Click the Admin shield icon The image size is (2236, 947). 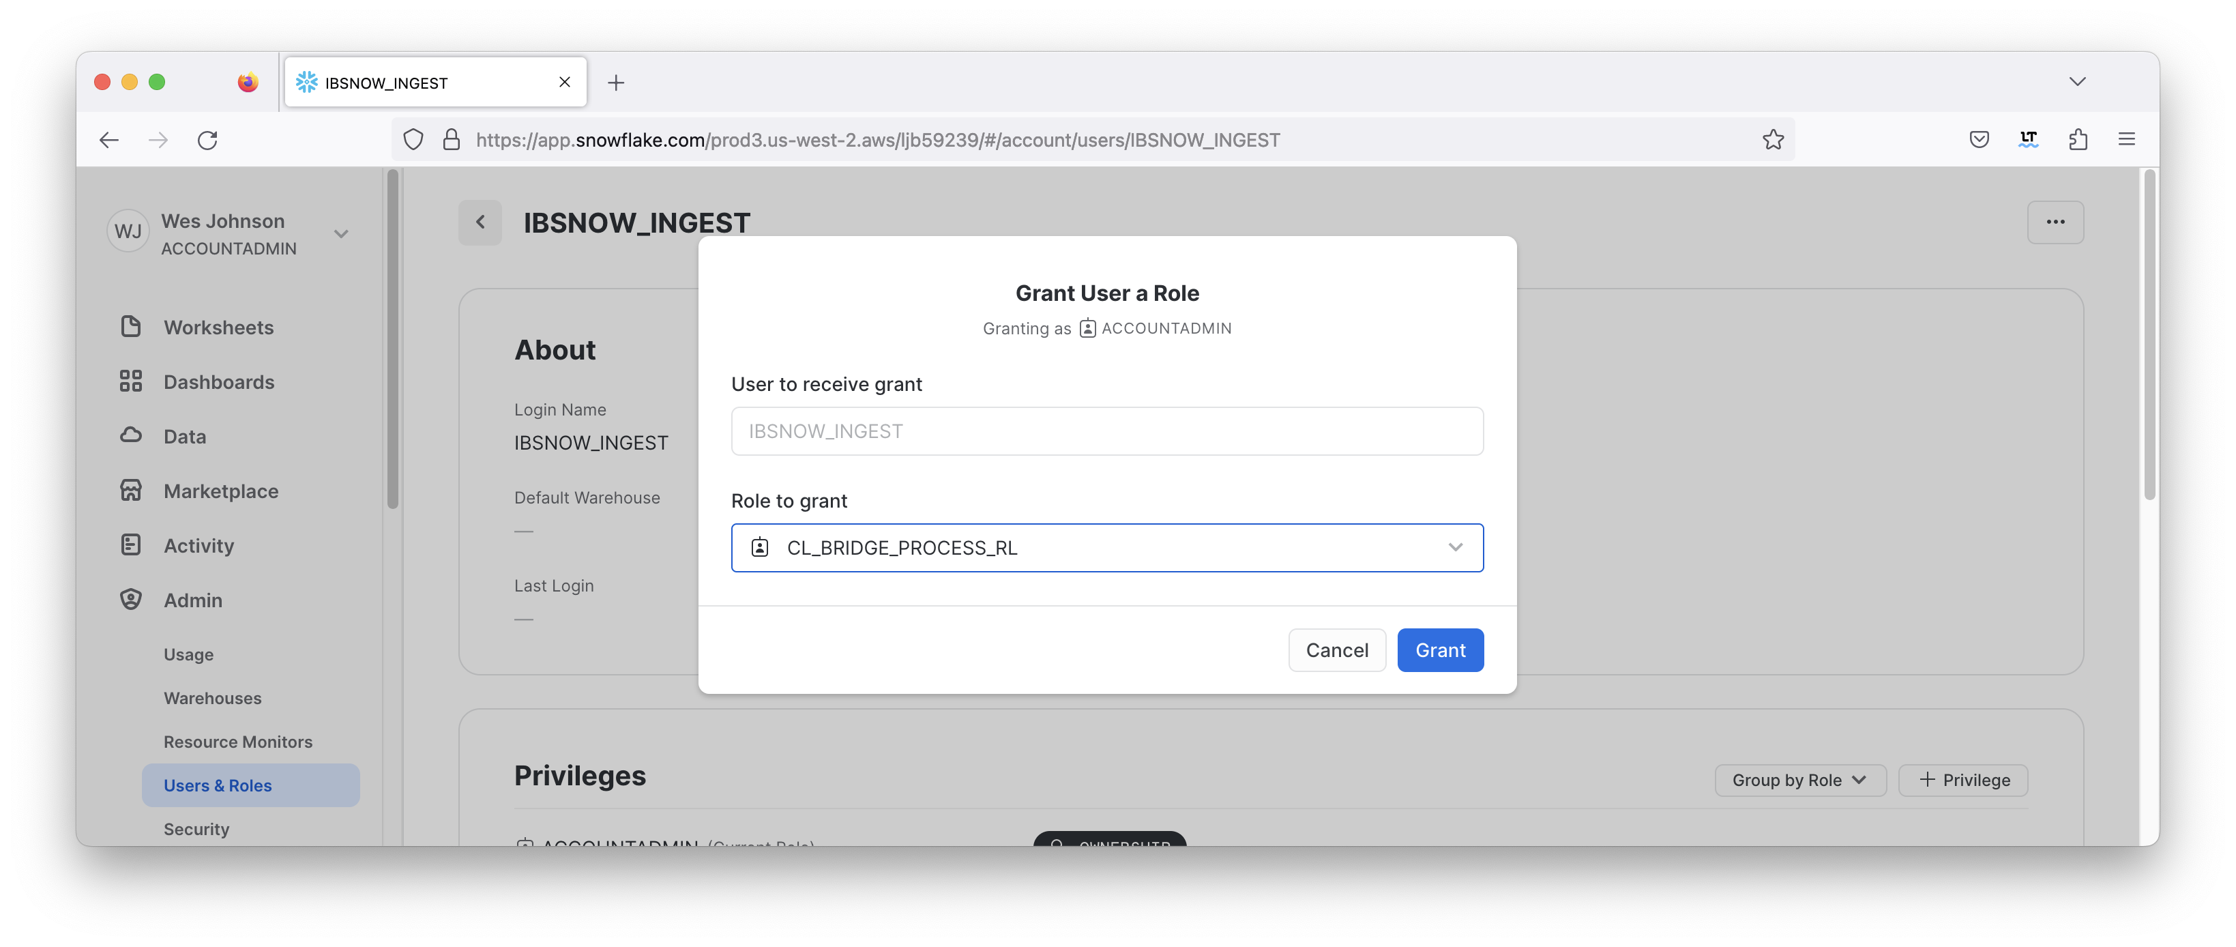click(x=130, y=600)
